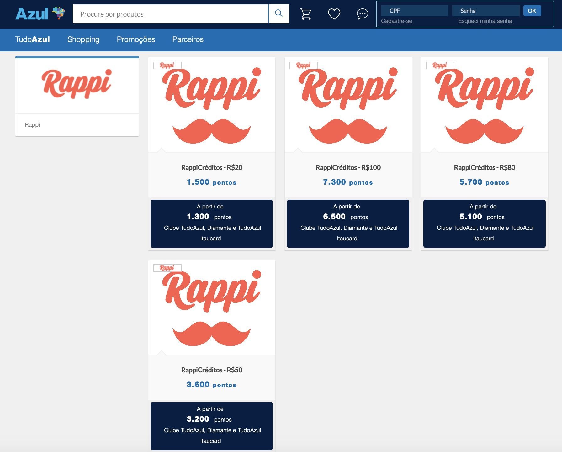The image size is (562, 452).
Task: Submit login with the OK button
Action: click(x=532, y=11)
